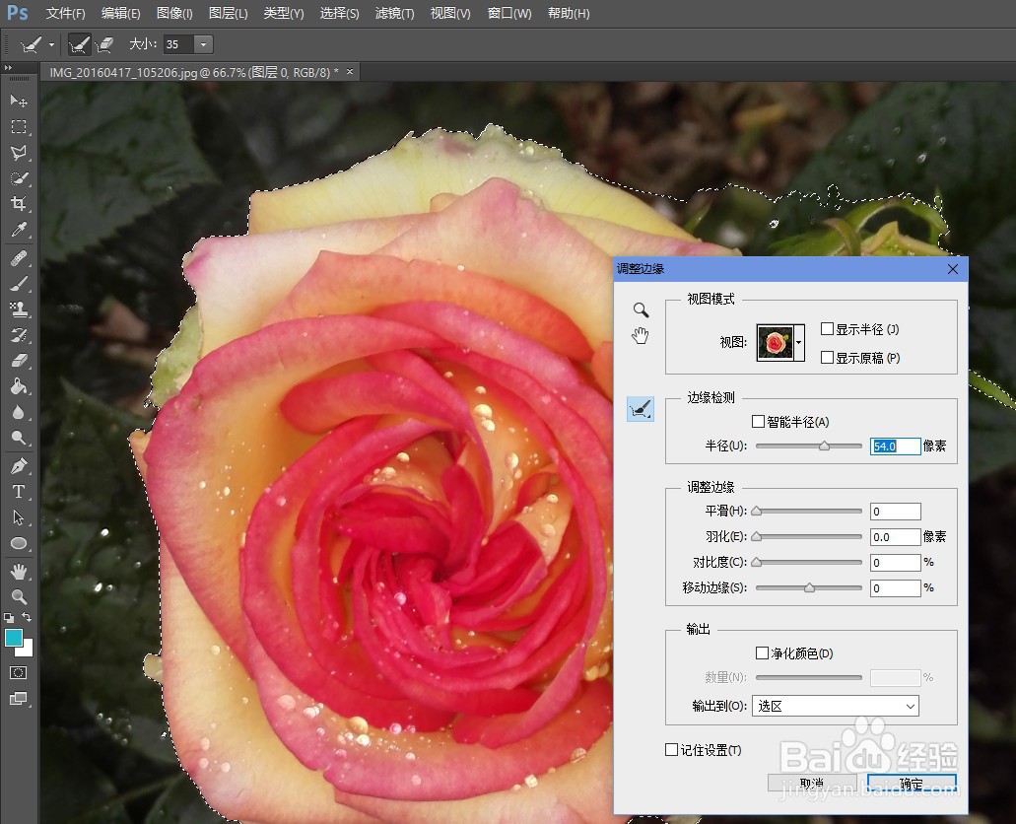1016x824 pixels.
Task: Select the Crop tool
Action: (19, 204)
